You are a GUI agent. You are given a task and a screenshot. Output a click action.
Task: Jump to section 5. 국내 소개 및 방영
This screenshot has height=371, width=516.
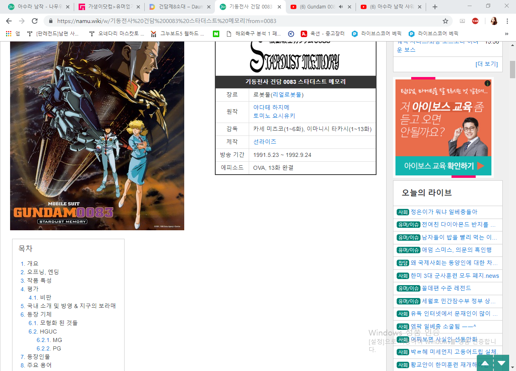pyautogui.click(x=69, y=306)
